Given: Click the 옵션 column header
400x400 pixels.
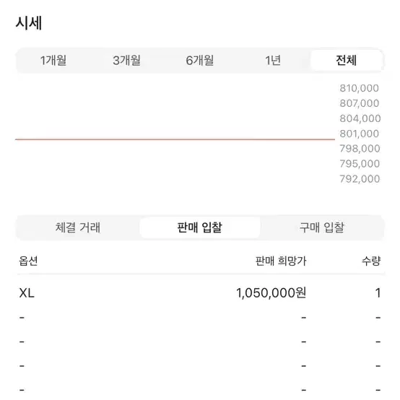Looking at the screenshot, I should [28, 261].
